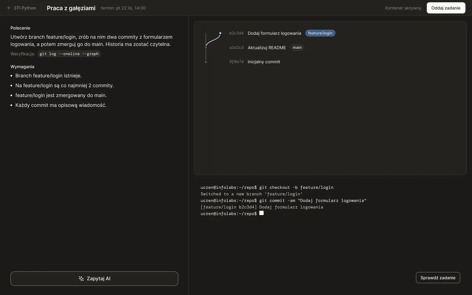Click the Praca z gałęziami title

(x=71, y=8)
